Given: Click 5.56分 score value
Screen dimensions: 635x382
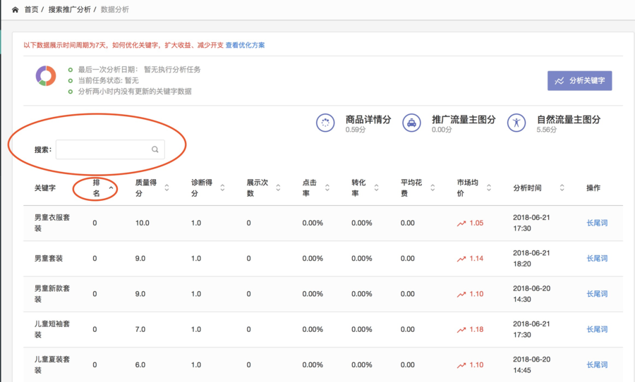Looking at the screenshot, I should (547, 130).
